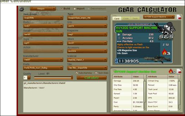Click the weapon price $1138905 on card
Viewport: 185px width, 116px height.
(127, 61)
